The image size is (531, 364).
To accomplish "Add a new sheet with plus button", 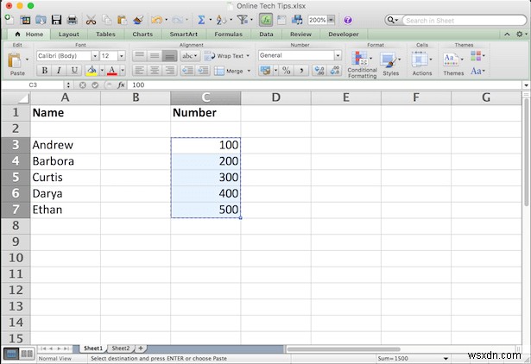I will tap(141, 348).
